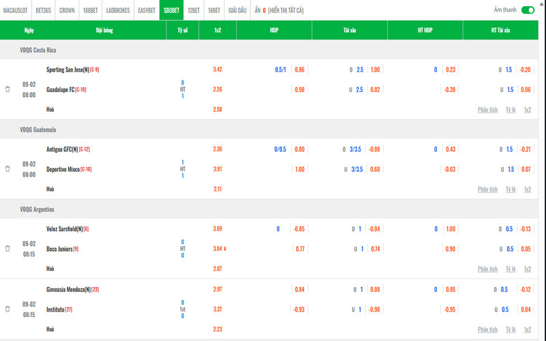Open the MACAUSLOT bookmaker tab
The image size is (546, 341).
(x=15, y=10)
